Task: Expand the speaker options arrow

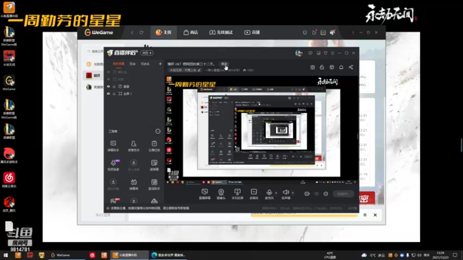Action: coord(293,193)
